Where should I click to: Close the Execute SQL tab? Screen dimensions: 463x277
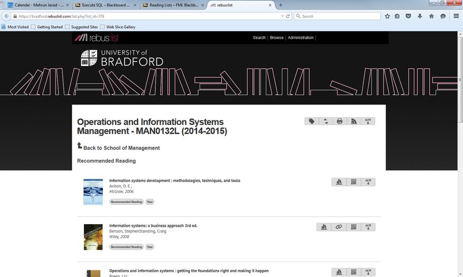(135, 5)
